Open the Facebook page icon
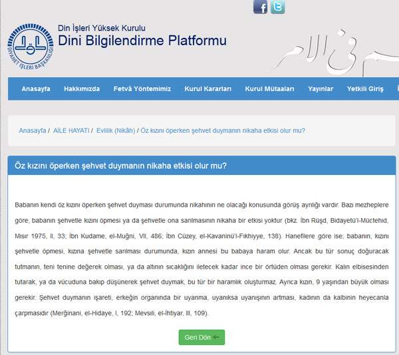 (260, 7)
